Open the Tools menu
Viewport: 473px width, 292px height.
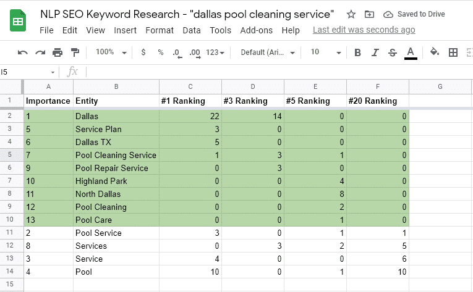[x=221, y=30]
